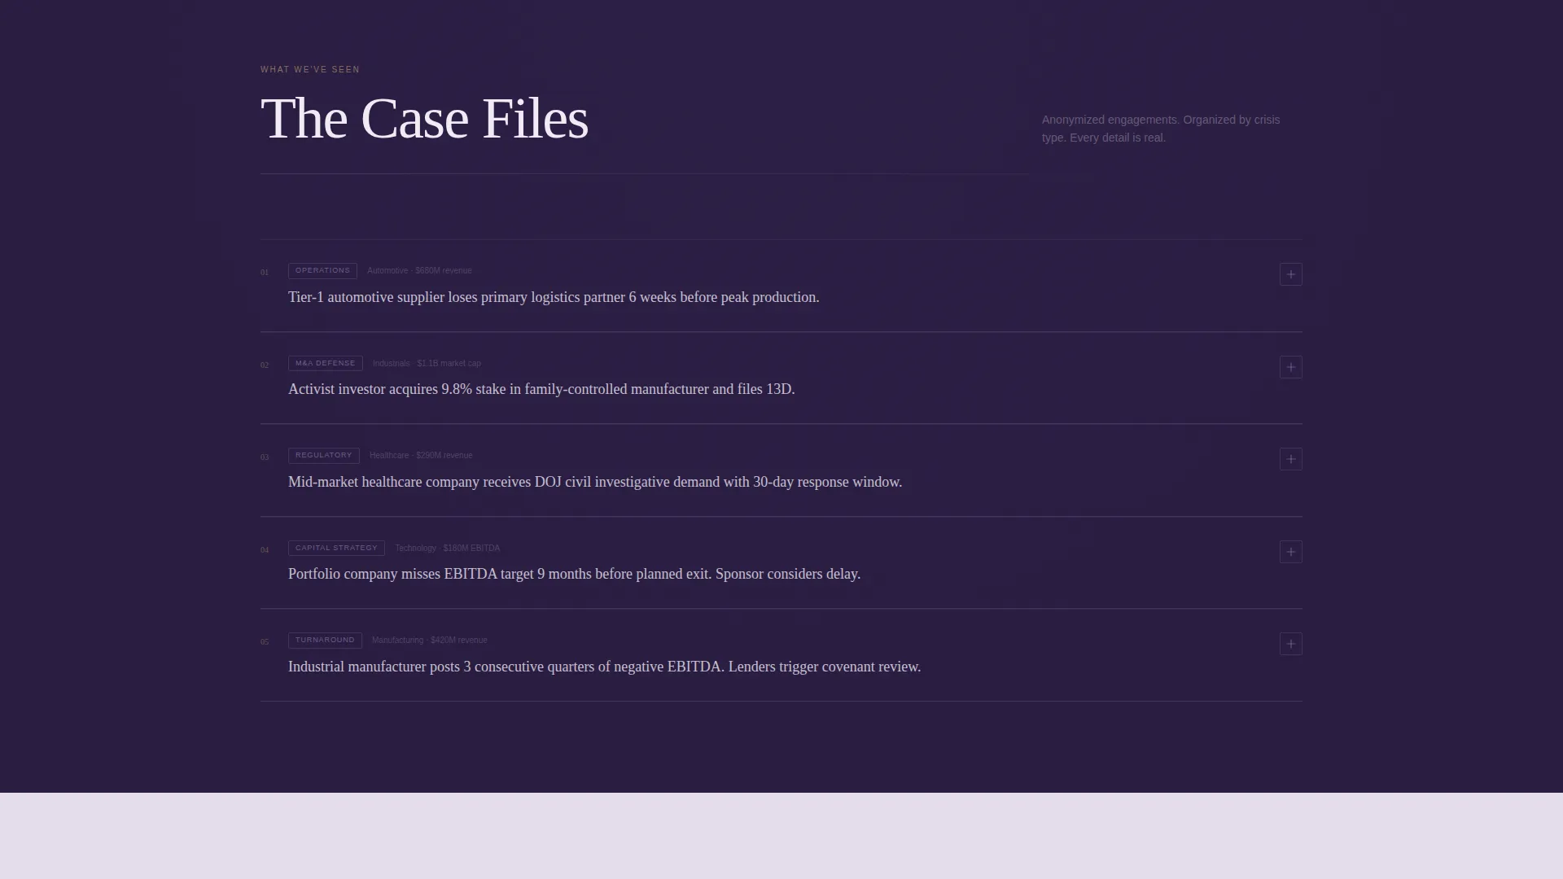The image size is (1563, 879).
Task: Click 'WHAT WE'VE SEEN' label
Action: 310,70
